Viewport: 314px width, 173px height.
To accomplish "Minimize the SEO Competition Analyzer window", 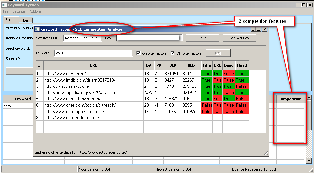I will click(253, 29).
